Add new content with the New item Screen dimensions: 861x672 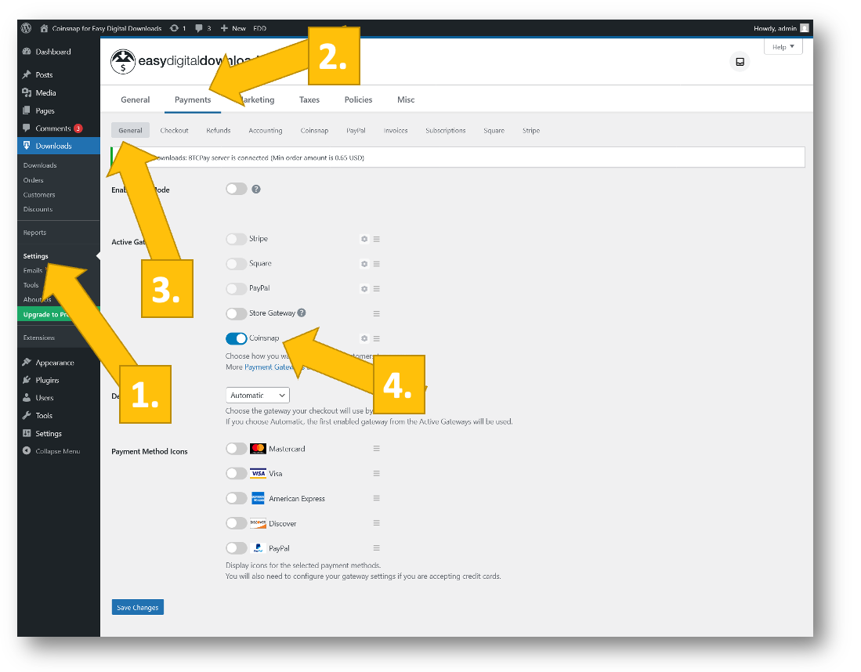coord(233,28)
